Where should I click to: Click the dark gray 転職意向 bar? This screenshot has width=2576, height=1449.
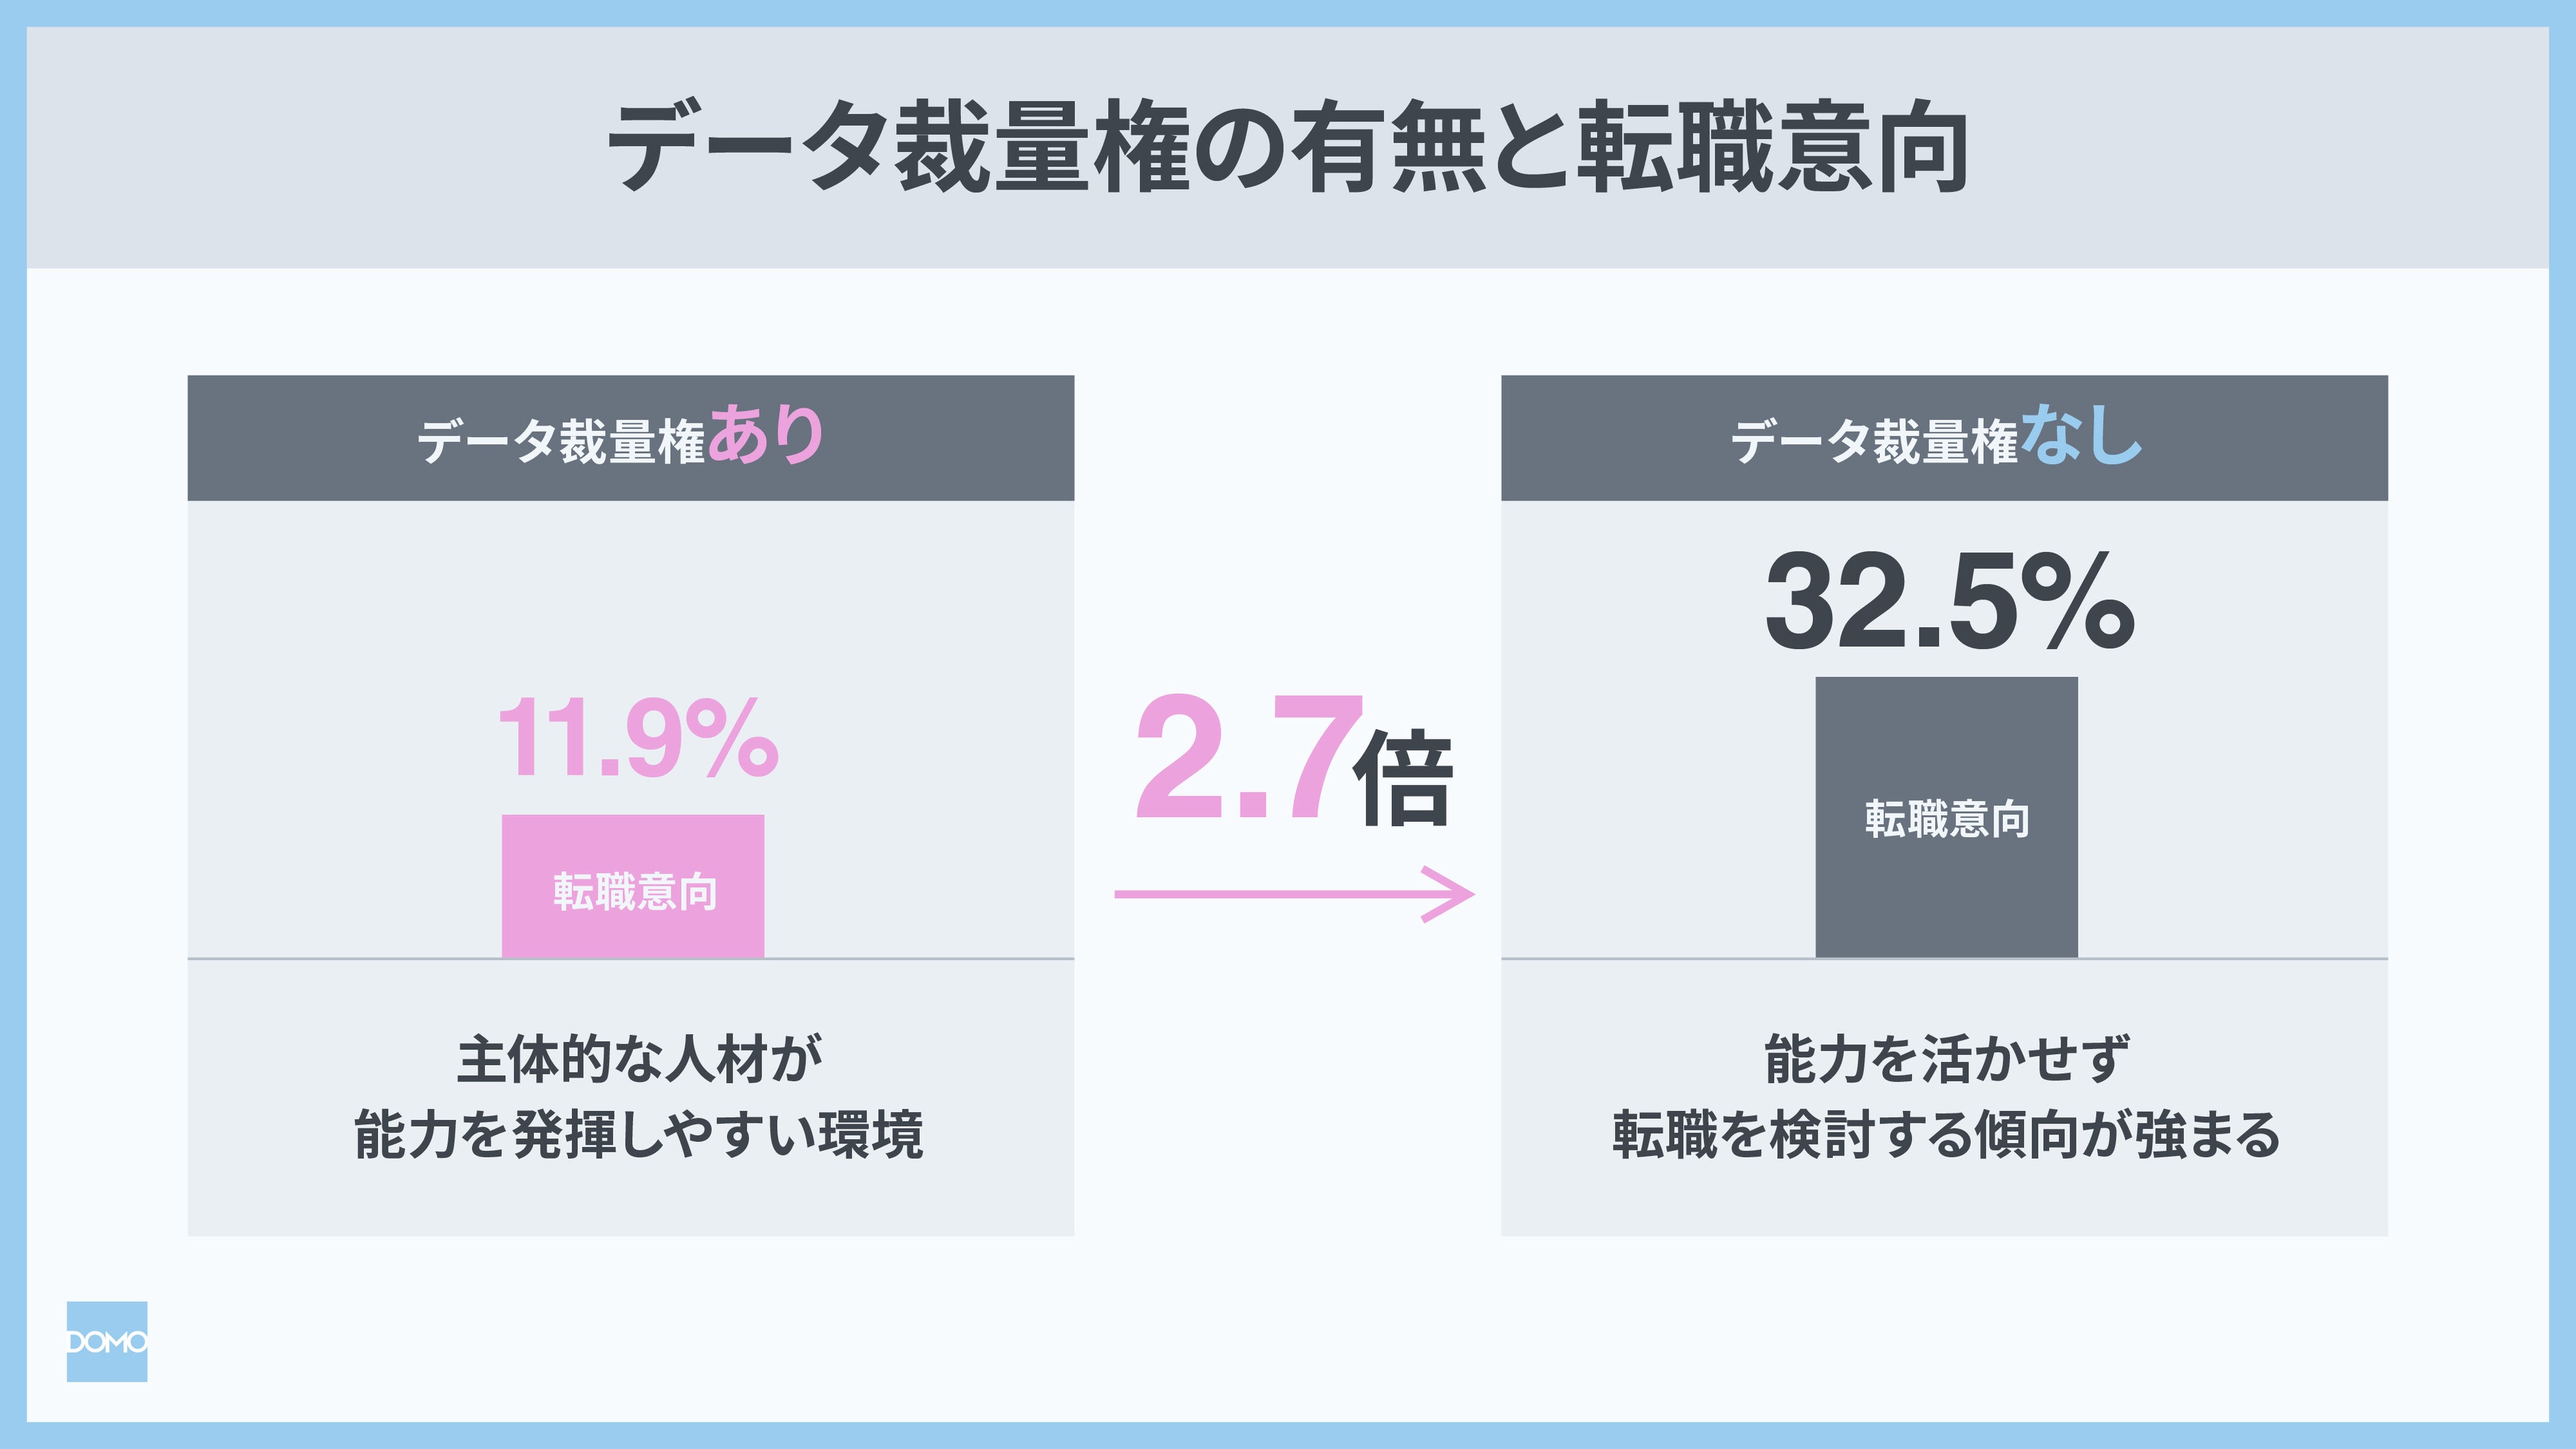pyautogui.click(x=1946, y=817)
